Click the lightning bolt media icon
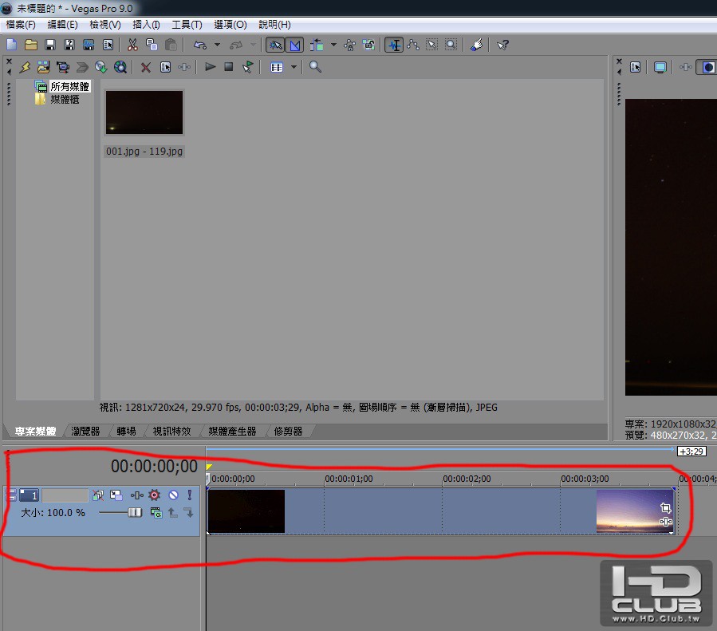The height and width of the screenshot is (631, 717). tap(25, 67)
